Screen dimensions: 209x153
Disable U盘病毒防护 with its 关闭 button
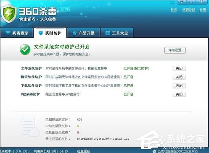[179, 94]
